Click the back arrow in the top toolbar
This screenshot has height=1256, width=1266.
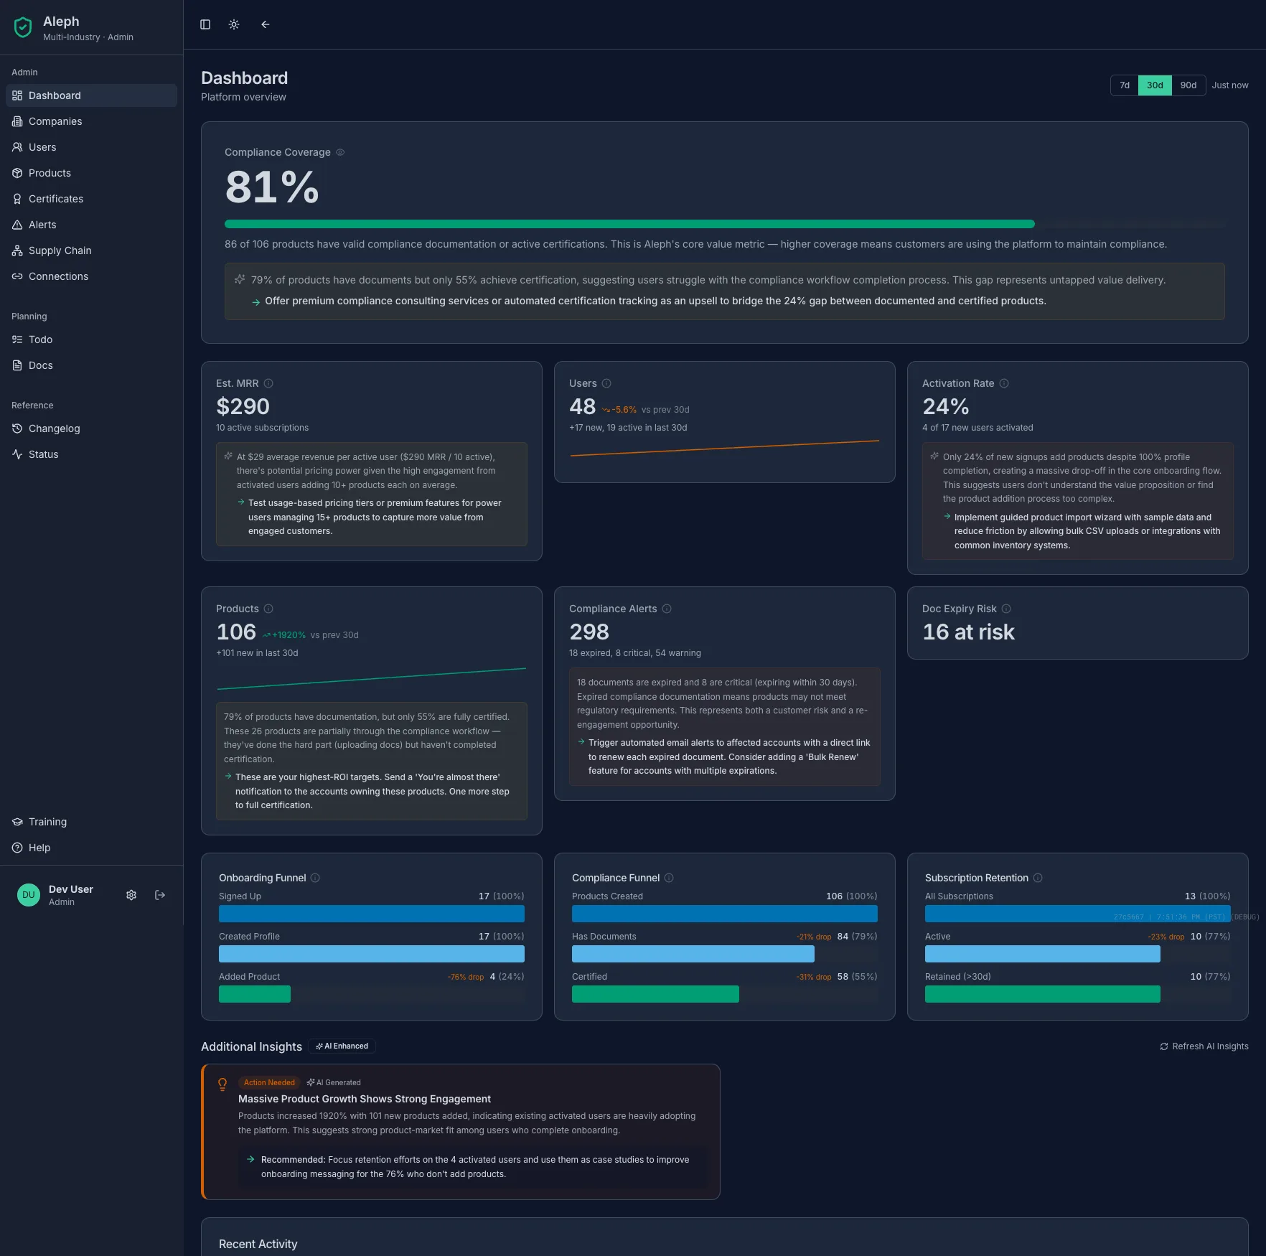265,24
